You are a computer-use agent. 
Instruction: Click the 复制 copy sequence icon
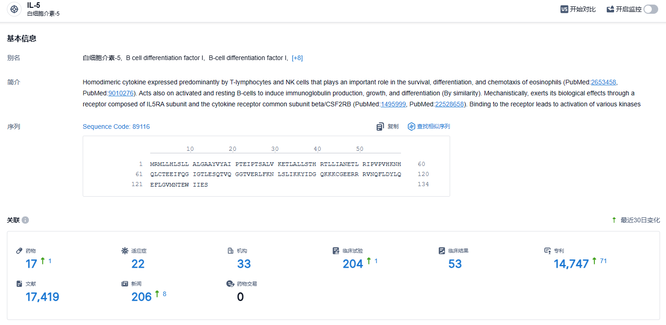coord(380,127)
